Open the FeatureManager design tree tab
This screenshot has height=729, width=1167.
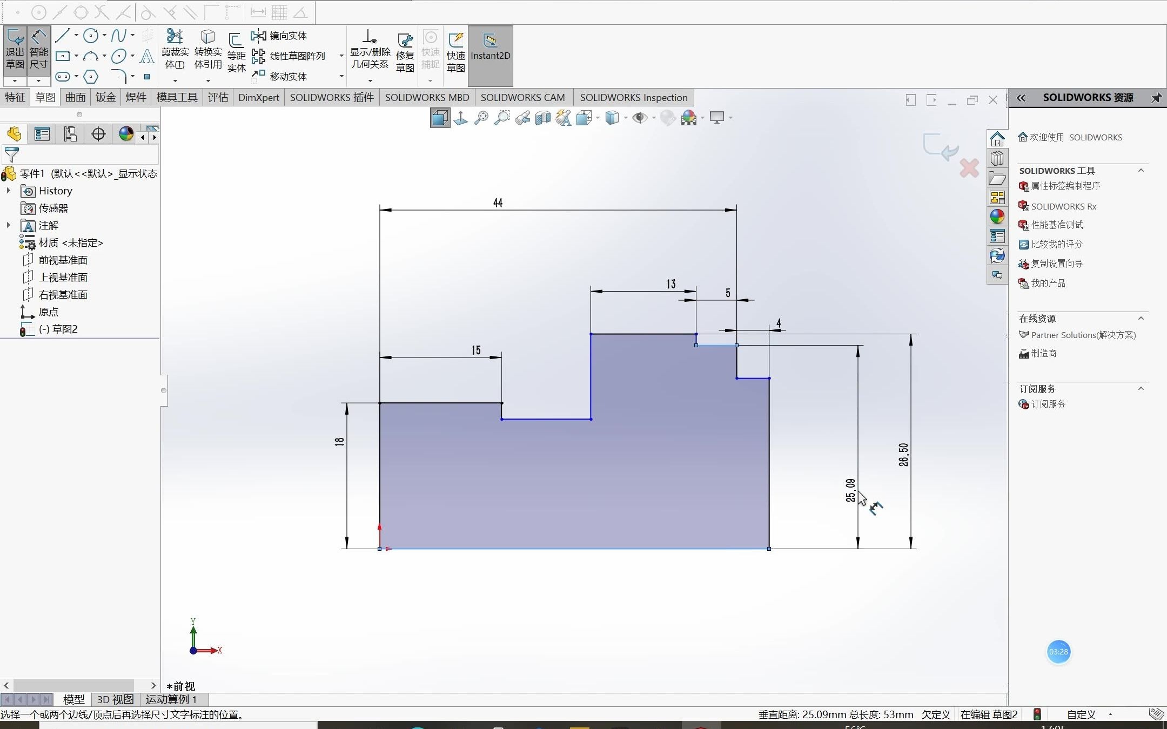point(15,134)
